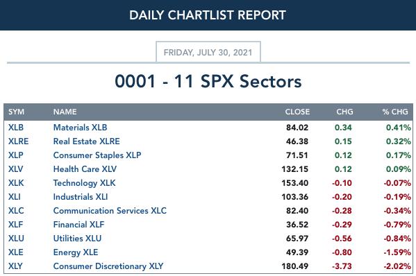
Task: Open the Real Estate XLRE link
Action: [87, 141]
